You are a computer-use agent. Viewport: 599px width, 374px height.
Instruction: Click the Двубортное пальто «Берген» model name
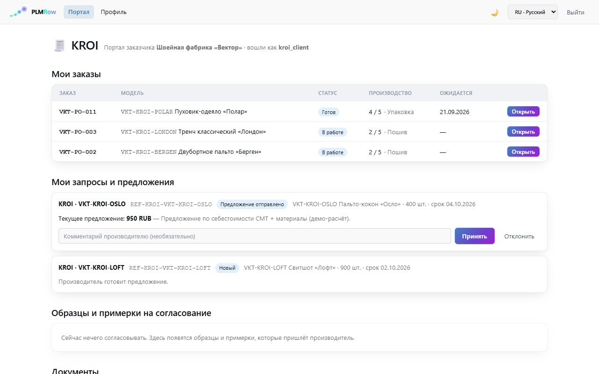tap(220, 152)
